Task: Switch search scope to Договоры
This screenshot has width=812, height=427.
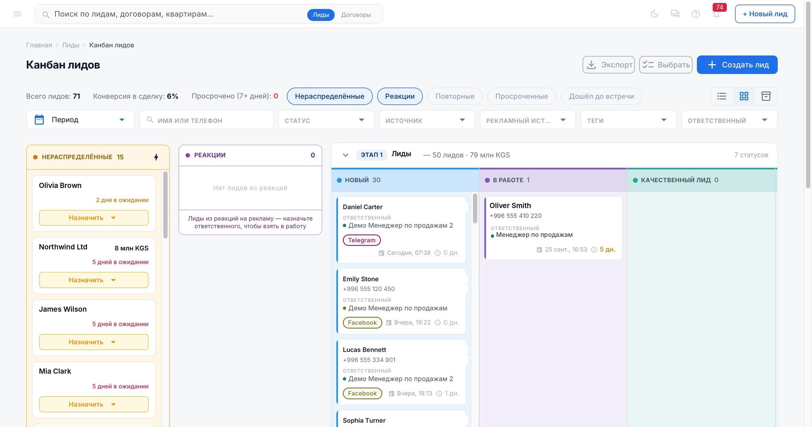Action: tap(356, 15)
